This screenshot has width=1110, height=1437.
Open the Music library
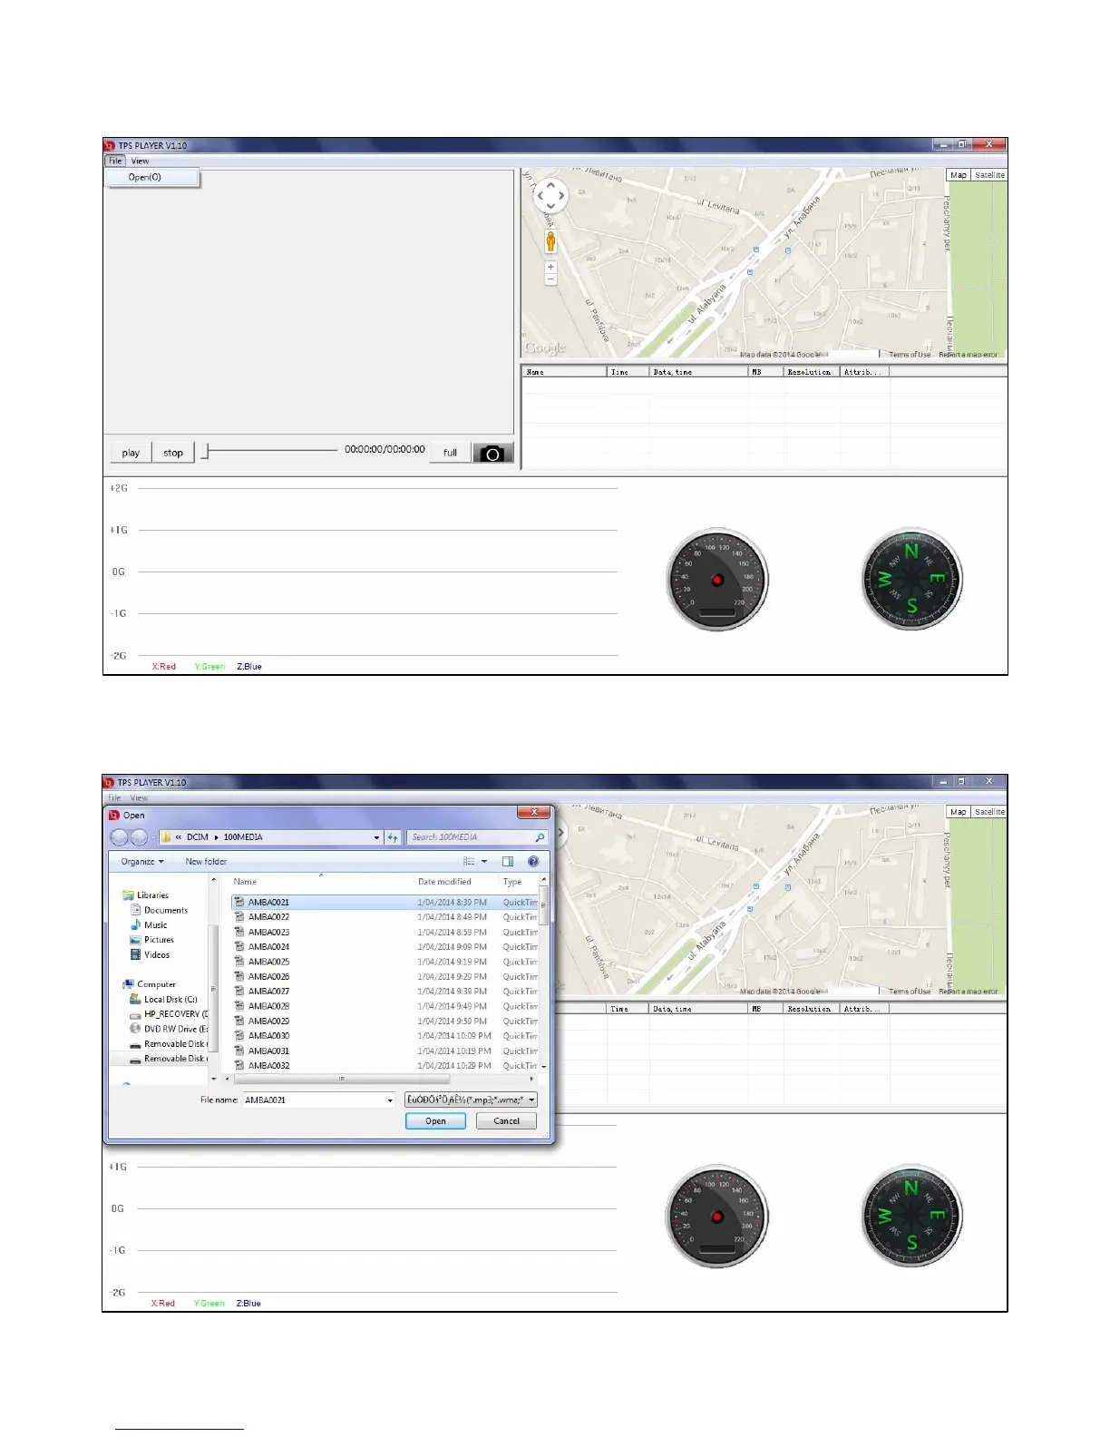point(149,925)
